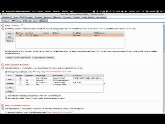The image size is (165, 124).
Task: Enable the URL in target scope rule
Action: (21, 84)
